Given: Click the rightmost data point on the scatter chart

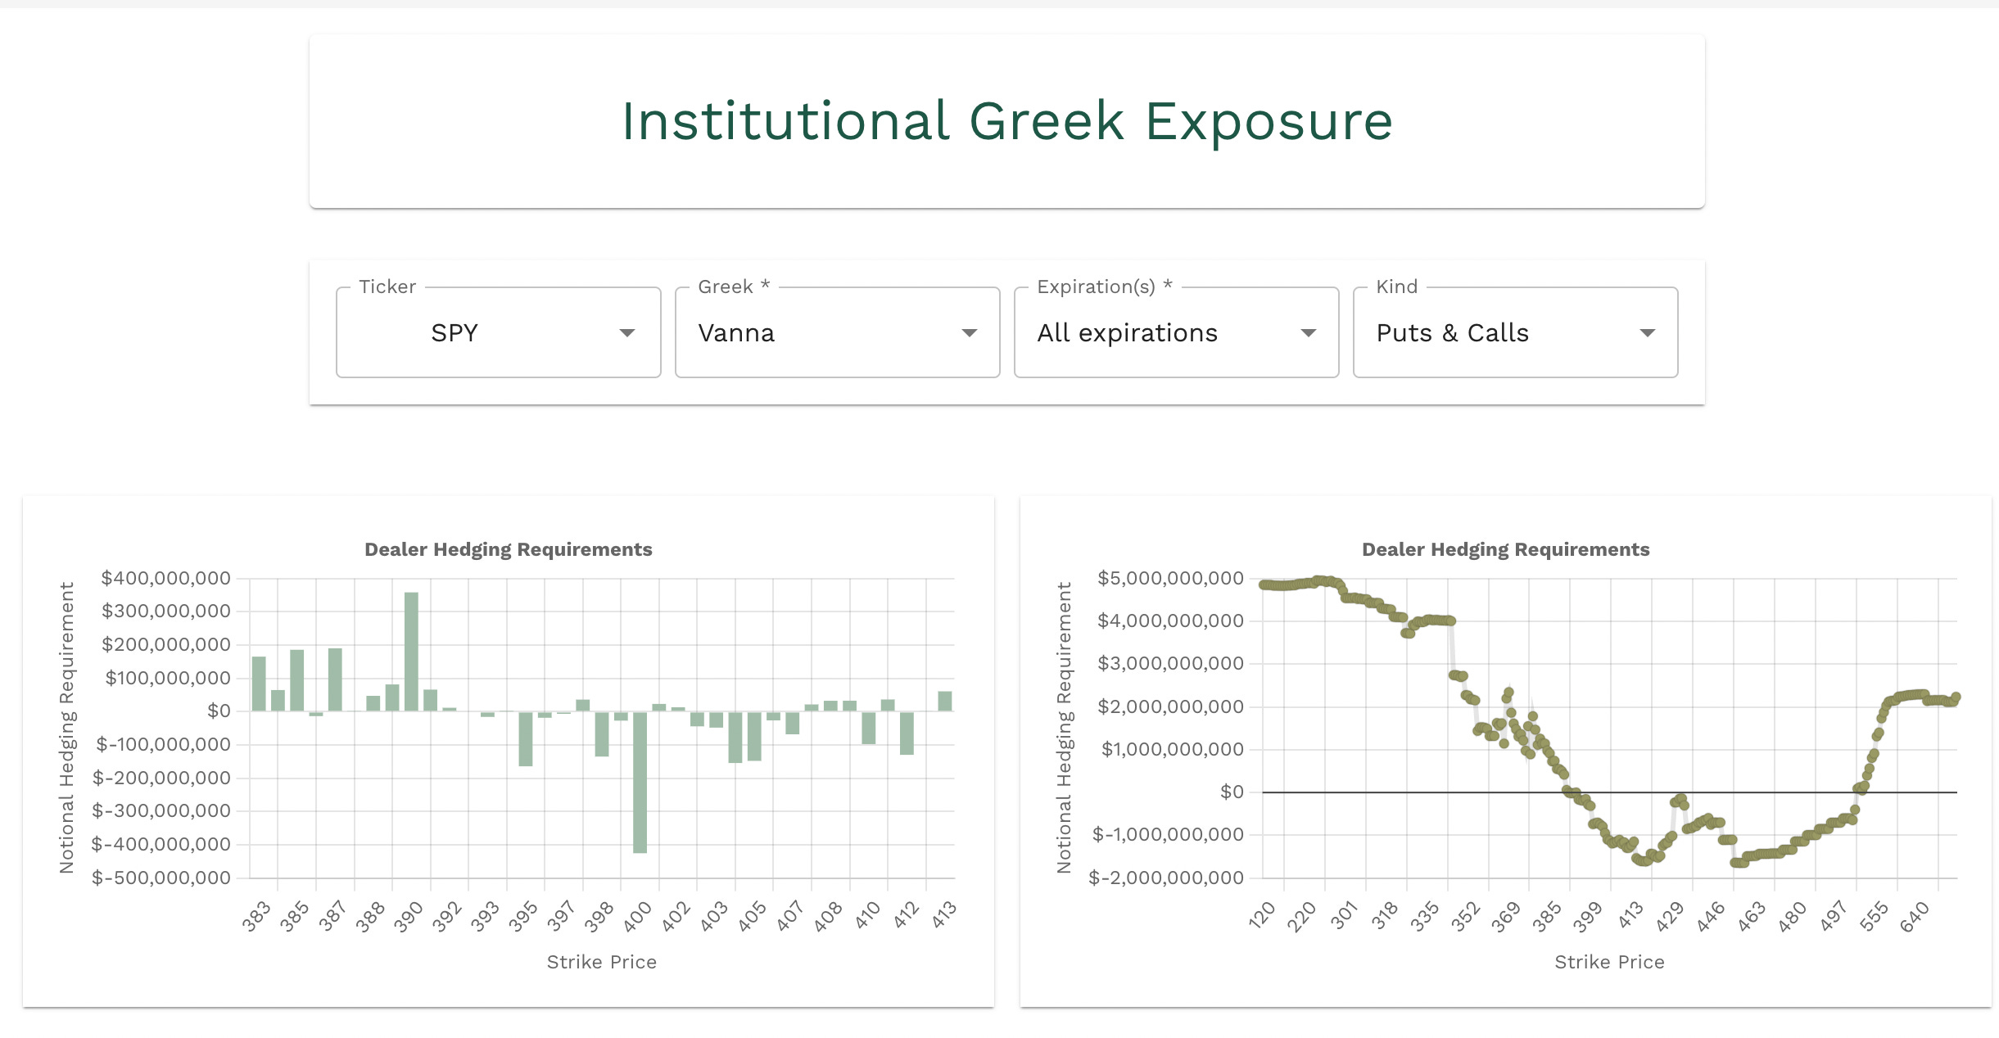Looking at the screenshot, I should (1956, 697).
